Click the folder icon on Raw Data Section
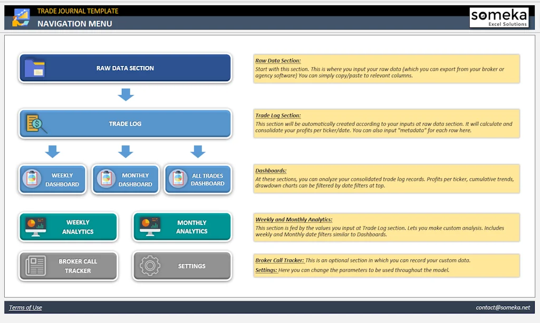Screen dimensions: 540x323 coord(34,67)
